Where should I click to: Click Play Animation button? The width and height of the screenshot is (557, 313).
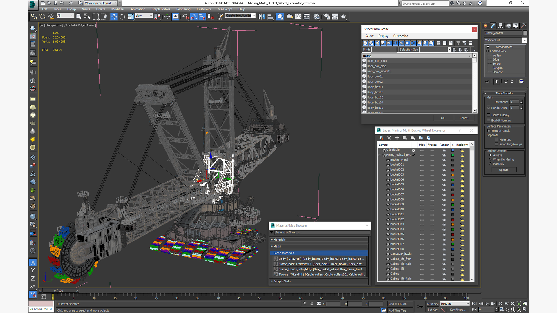487,303
